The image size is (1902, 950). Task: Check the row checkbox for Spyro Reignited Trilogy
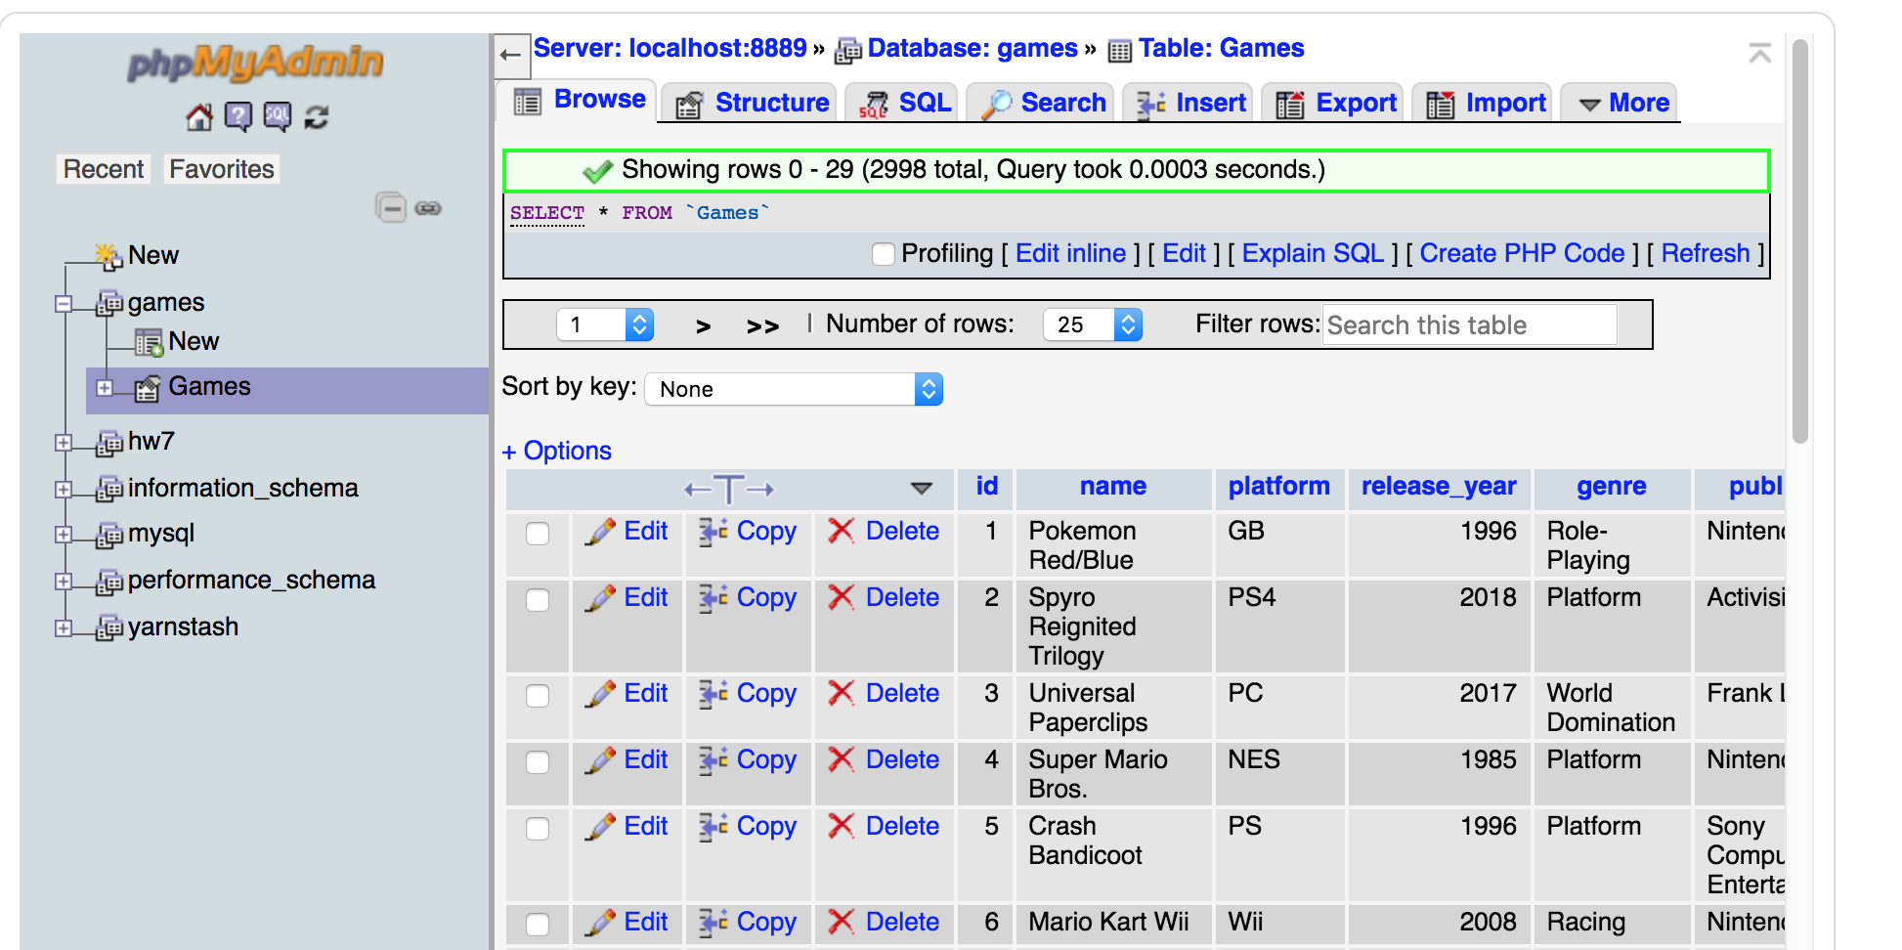[538, 600]
